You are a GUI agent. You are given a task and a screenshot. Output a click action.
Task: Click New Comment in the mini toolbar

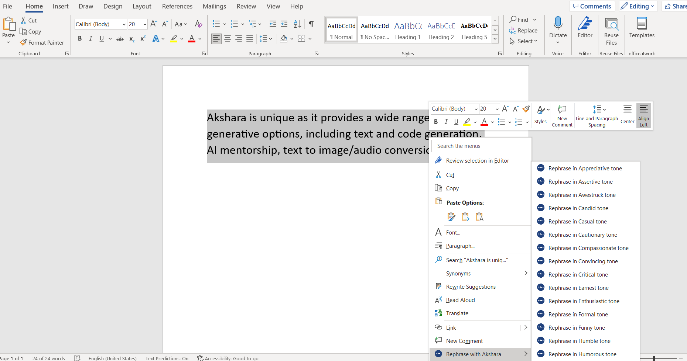562,115
